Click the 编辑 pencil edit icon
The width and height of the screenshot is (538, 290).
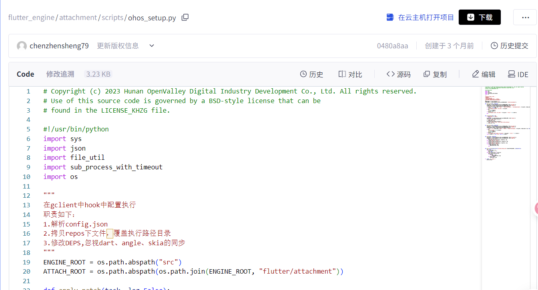coord(476,74)
